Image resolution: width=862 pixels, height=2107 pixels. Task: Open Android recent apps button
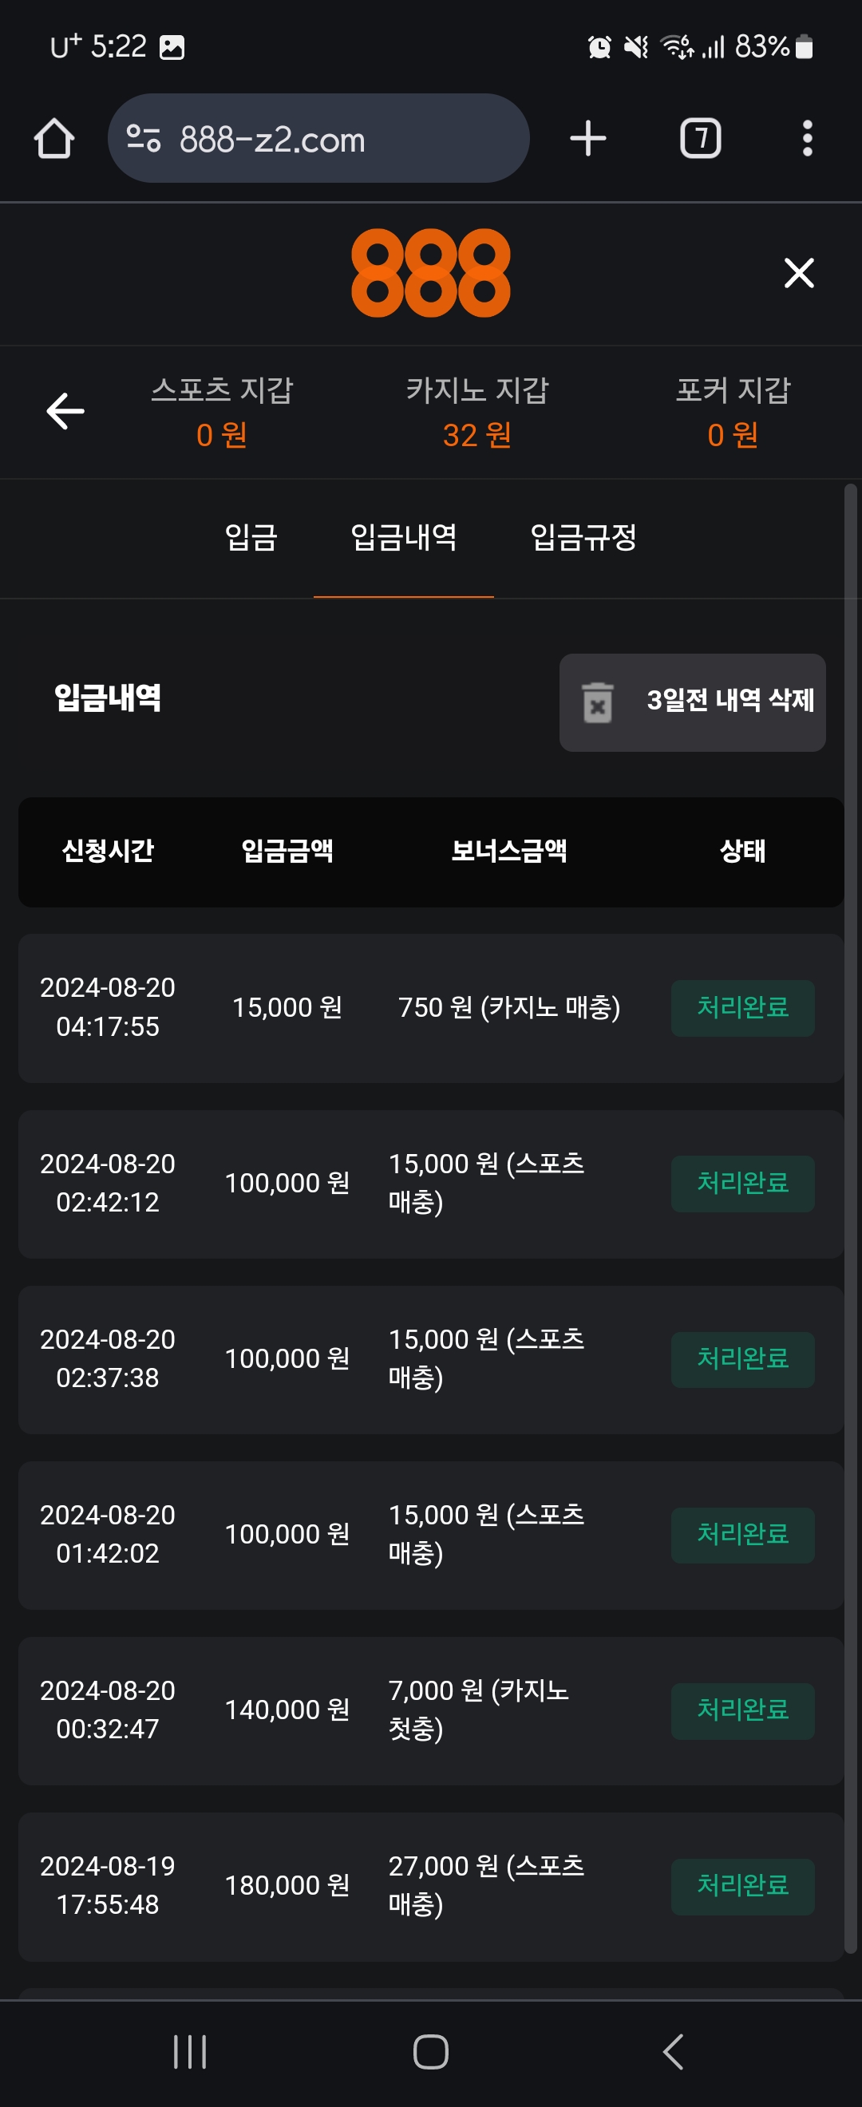click(190, 2051)
